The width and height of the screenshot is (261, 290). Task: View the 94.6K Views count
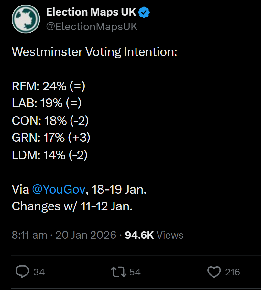click(154, 235)
